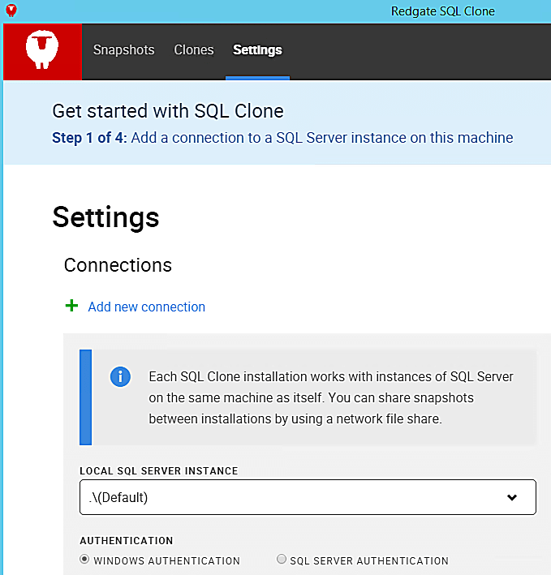Click the 'Step 1 of 4' text
This screenshot has width=551, height=575.
click(x=89, y=138)
